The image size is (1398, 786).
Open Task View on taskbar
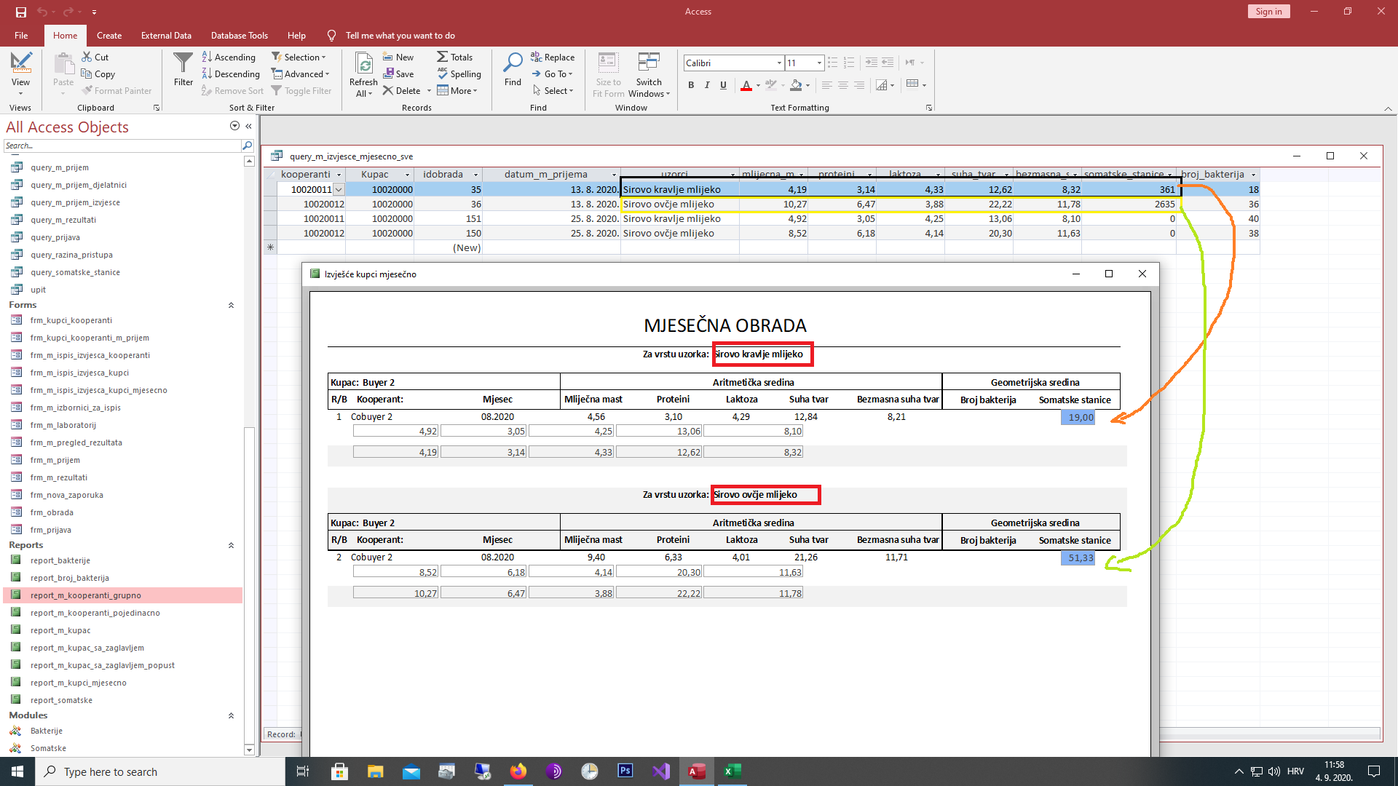pos(303,771)
